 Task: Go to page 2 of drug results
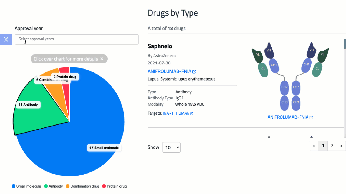click(x=332, y=145)
